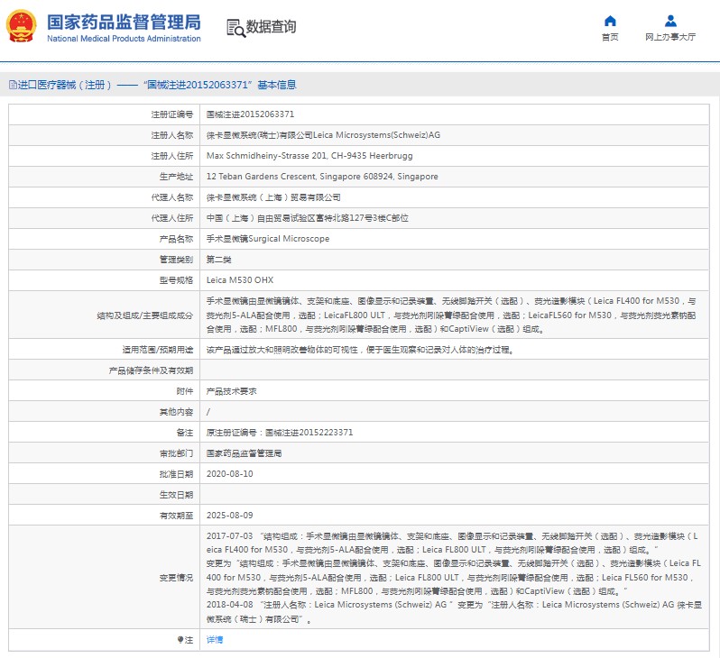Click the 生产地址 label

176,176
